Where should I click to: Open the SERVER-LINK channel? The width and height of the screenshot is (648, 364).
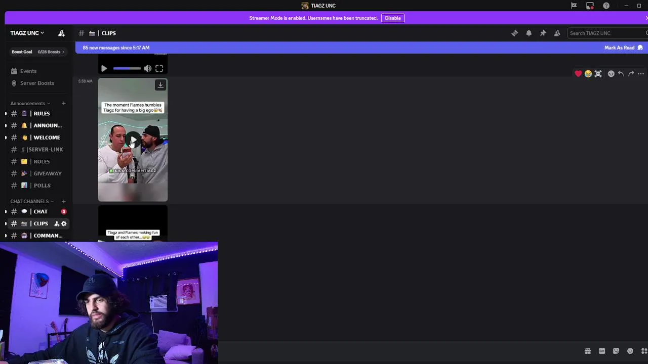pos(38,149)
